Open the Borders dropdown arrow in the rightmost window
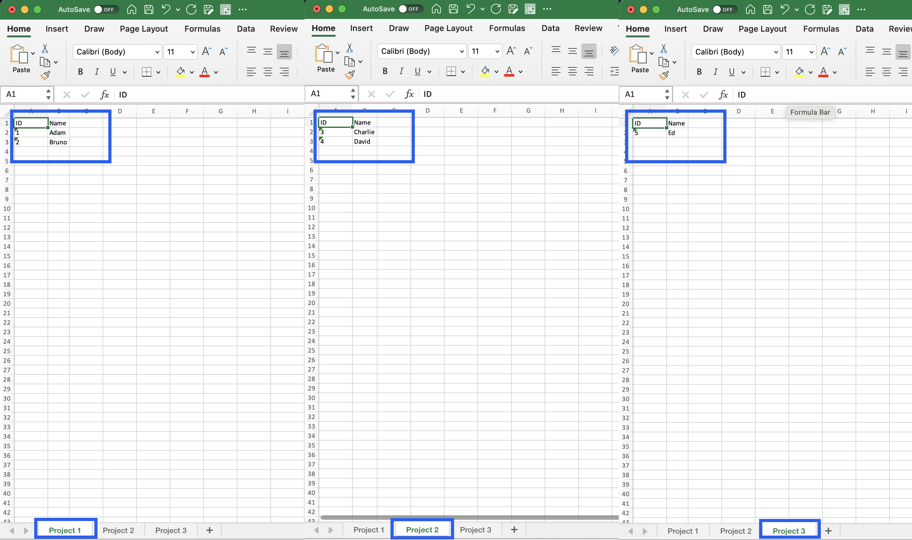 coord(777,72)
